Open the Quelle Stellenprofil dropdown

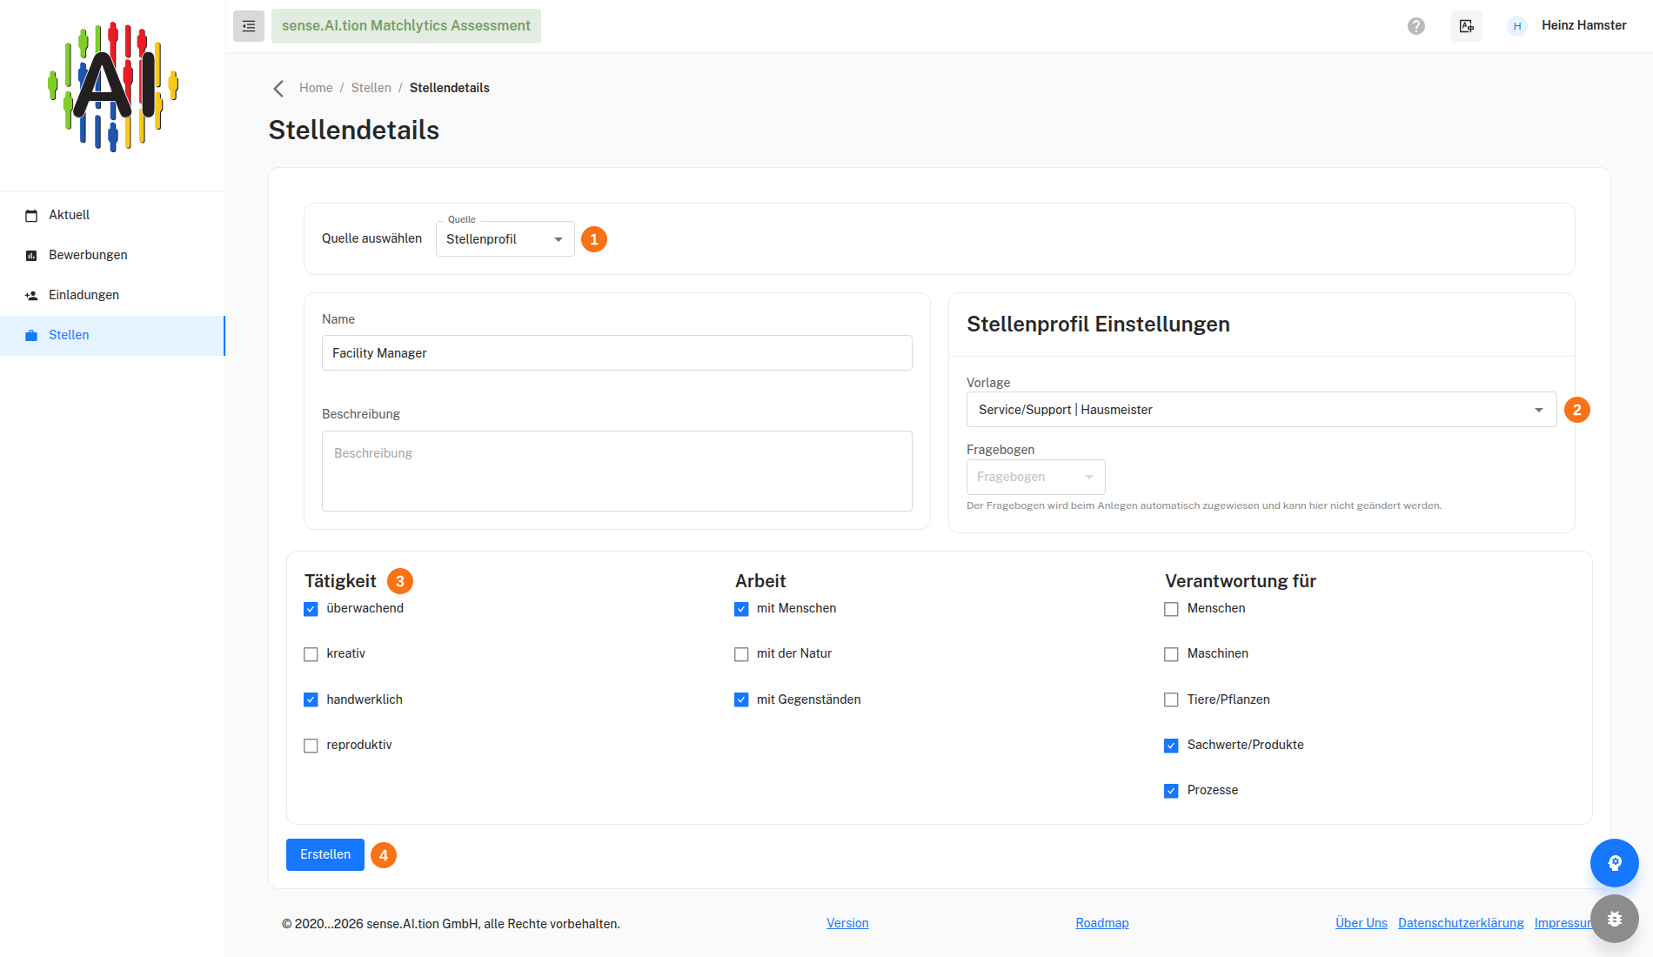[505, 239]
